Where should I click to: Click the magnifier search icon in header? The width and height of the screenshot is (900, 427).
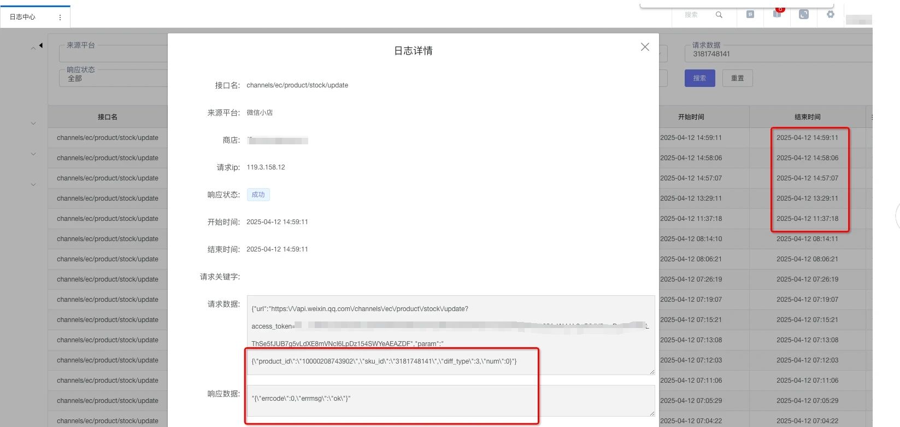tap(719, 15)
